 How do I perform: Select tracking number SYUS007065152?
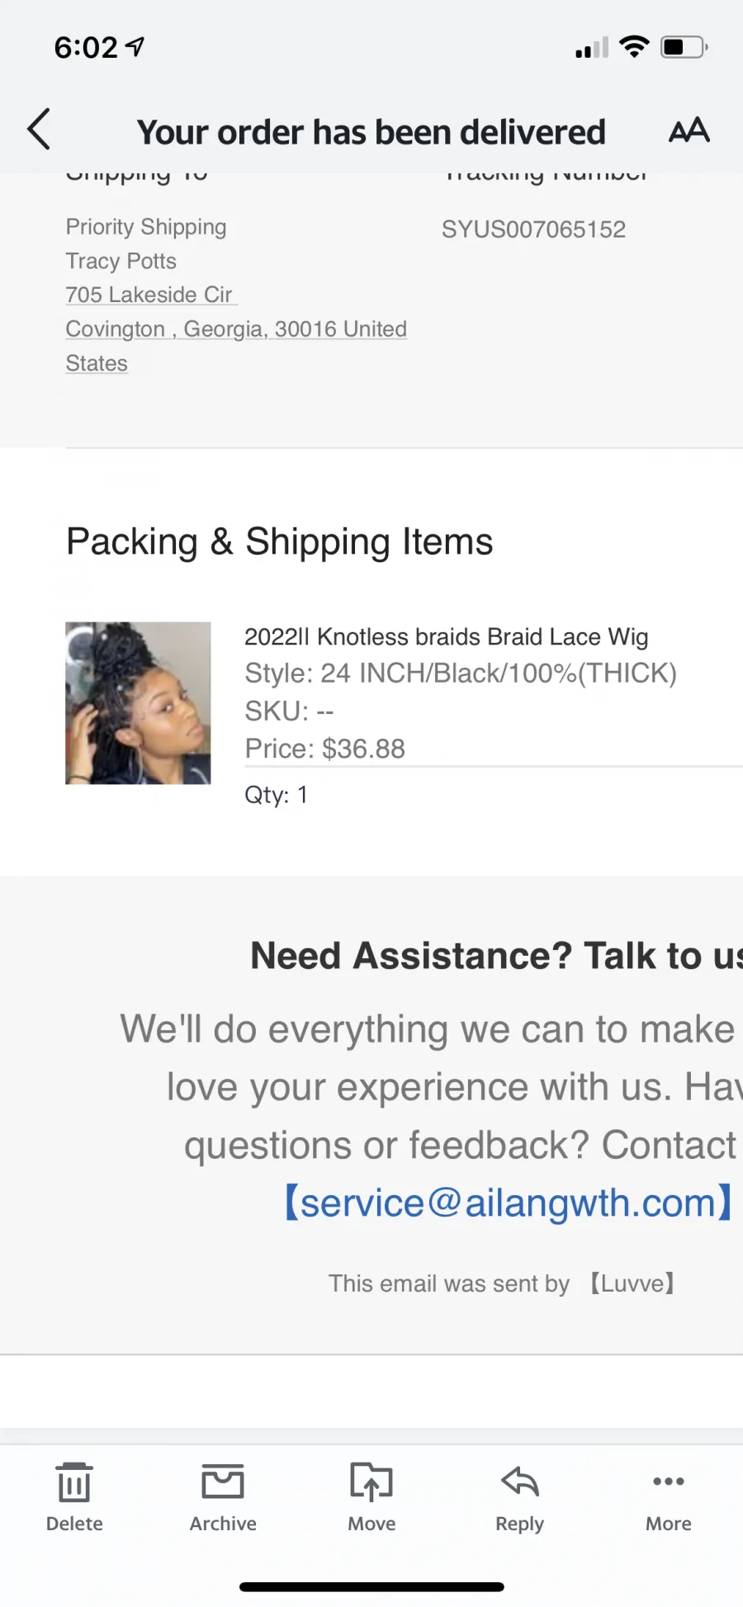coord(533,229)
